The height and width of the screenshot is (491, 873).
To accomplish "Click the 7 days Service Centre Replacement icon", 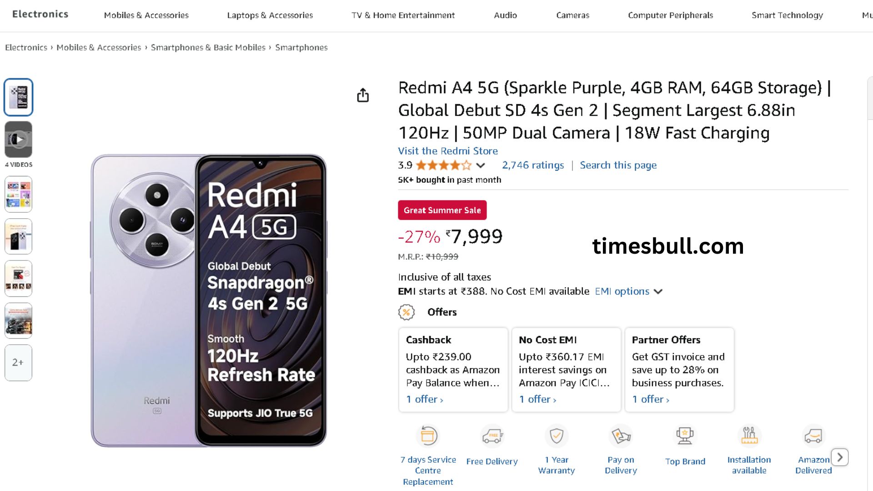I will click(428, 436).
